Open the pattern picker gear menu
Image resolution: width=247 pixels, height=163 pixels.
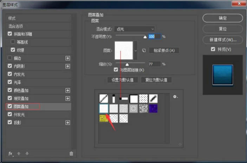pyautogui.click(x=175, y=96)
